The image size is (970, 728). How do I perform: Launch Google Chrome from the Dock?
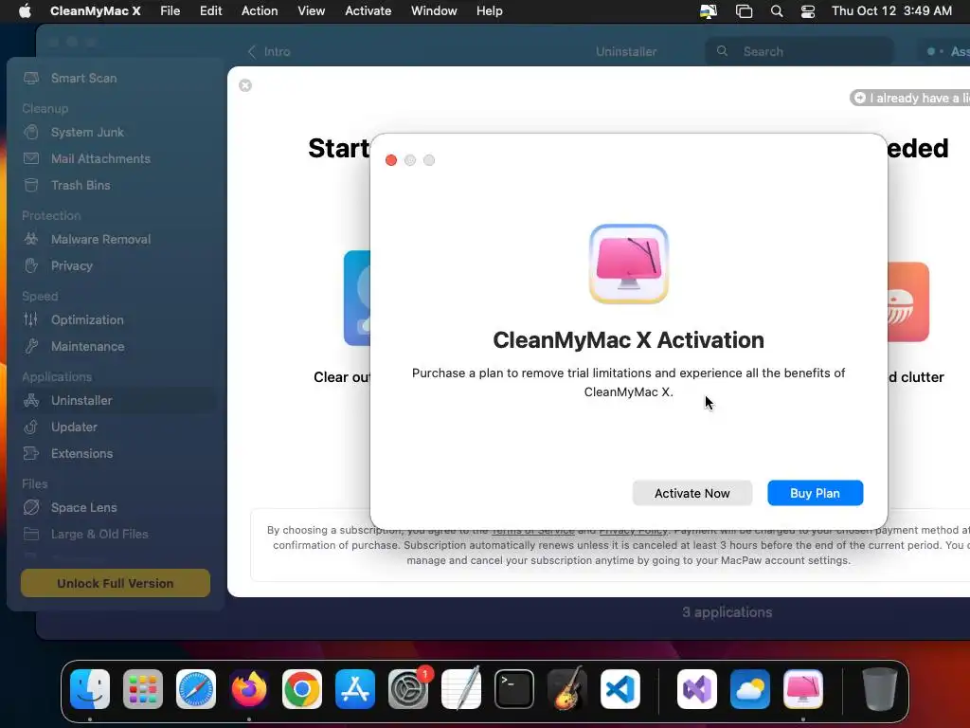302,689
